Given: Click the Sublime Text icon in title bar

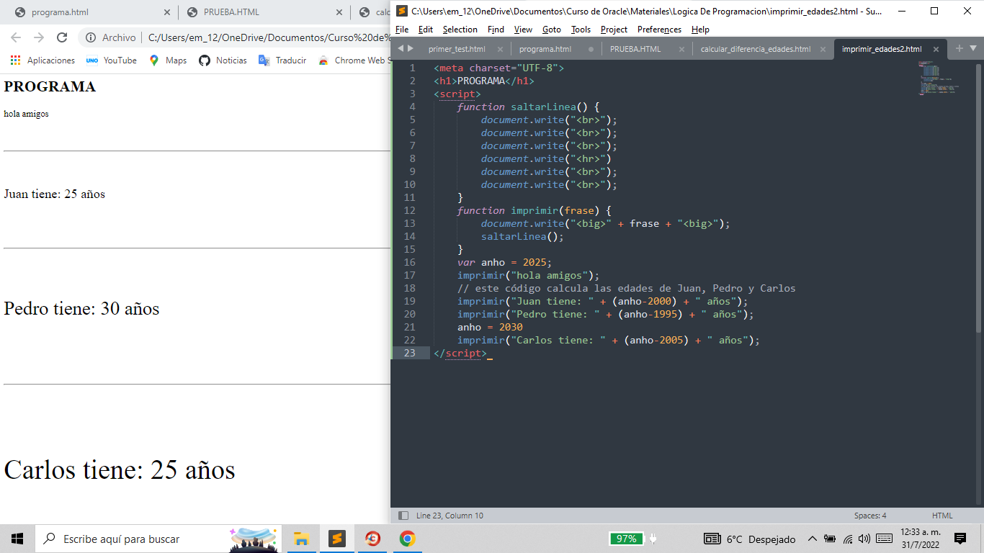Looking at the screenshot, I should pos(403,11).
